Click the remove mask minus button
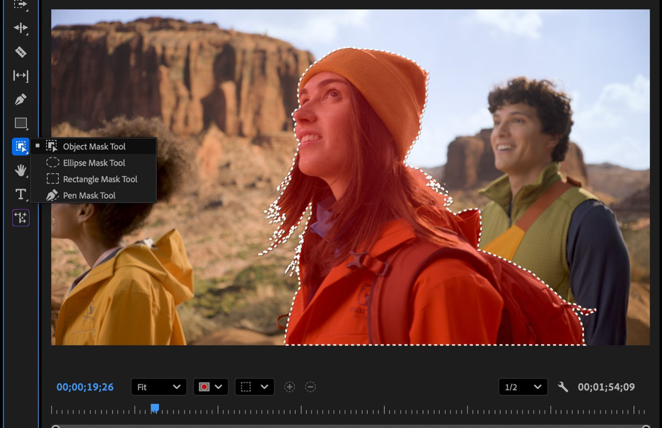The image size is (662, 428). pos(310,387)
